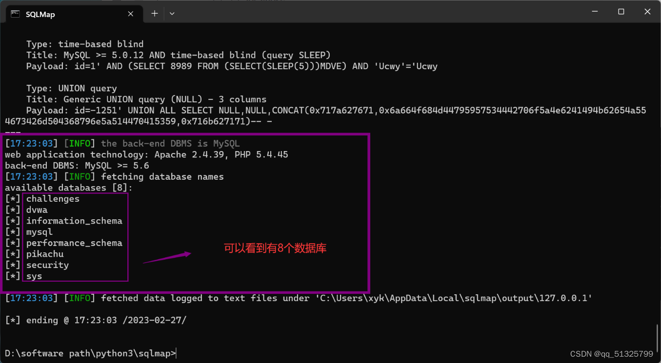The image size is (661, 363).
Task: Click the command prompt 'D:\software path\python3\sqlmap>'
Action: click(90, 353)
